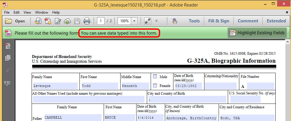This screenshot has width=291, height=121.
Task: Open the Edit menu
Action: (16, 12)
